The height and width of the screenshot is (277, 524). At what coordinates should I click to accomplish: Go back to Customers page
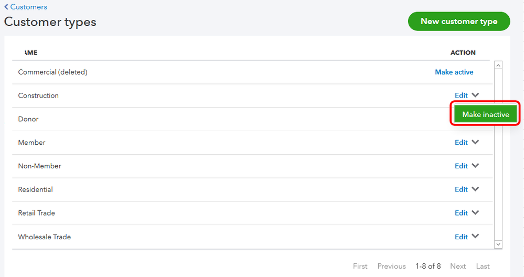[26, 7]
